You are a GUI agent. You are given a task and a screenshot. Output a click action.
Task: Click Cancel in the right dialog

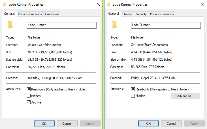coord(171,124)
